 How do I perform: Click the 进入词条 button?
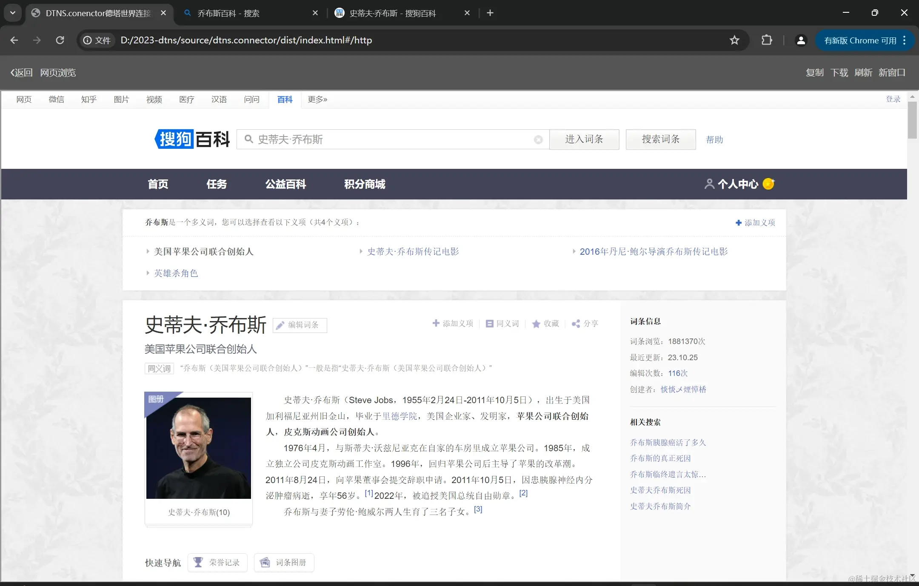(x=584, y=139)
